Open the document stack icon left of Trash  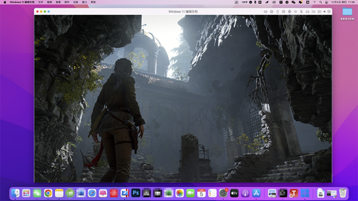tap(321, 193)
